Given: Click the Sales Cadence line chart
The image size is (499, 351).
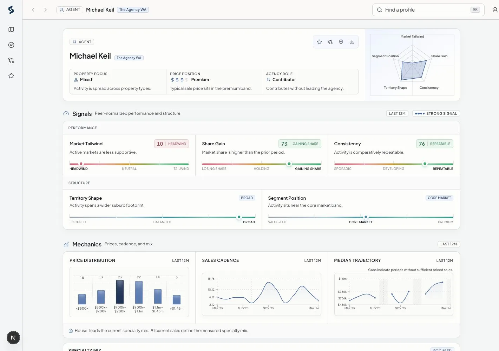Looking at the screenshot, I should coord(262,294).
